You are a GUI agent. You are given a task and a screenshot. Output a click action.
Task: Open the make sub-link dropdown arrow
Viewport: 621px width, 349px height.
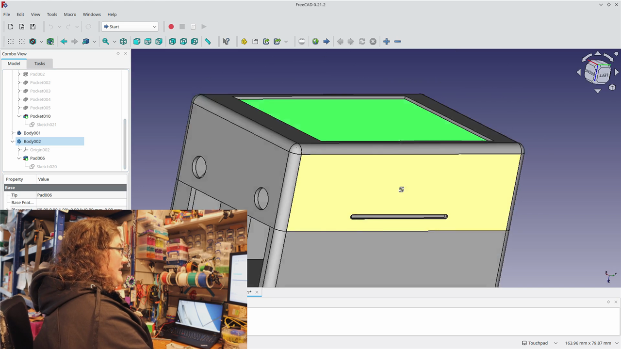point(286,42)
